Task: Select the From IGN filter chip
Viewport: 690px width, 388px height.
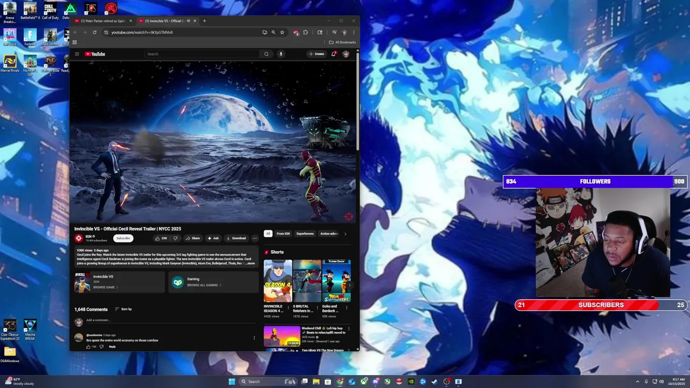Action: pyautogui.click(x=283, y=234)
